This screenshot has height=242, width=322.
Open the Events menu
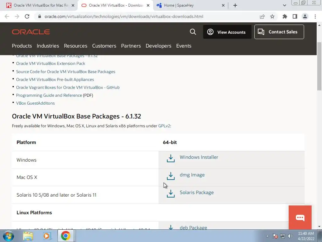tap(184, 46)
